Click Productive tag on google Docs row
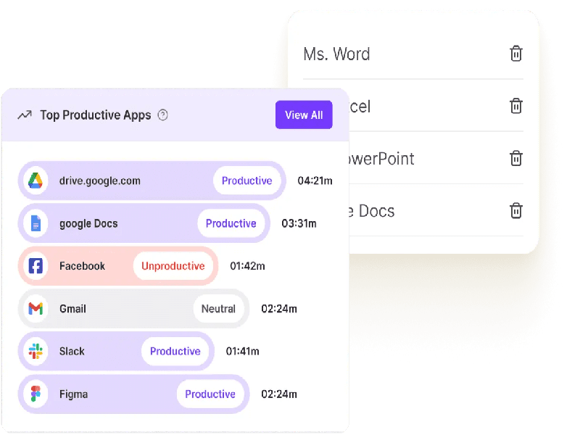580x435 pixels. [x=231, y=223]
